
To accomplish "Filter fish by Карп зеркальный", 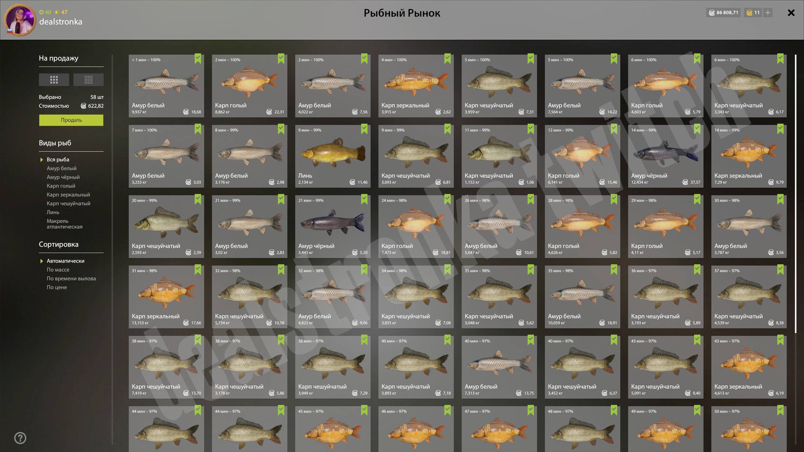I will 68,195.
